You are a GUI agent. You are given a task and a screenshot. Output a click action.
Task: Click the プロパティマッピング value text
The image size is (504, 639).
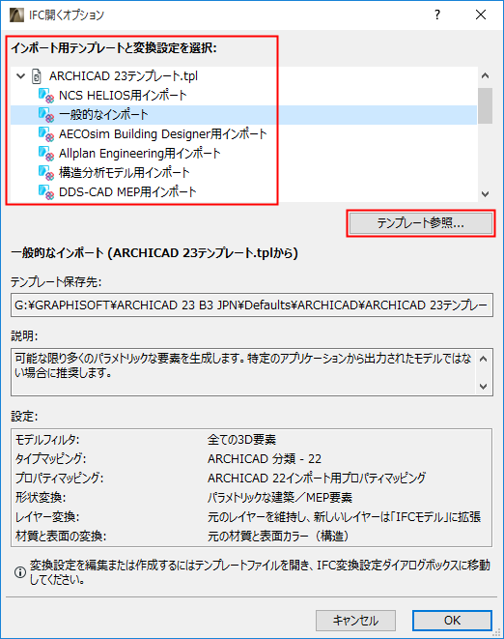pyautogui.click(x=317, y=478)
